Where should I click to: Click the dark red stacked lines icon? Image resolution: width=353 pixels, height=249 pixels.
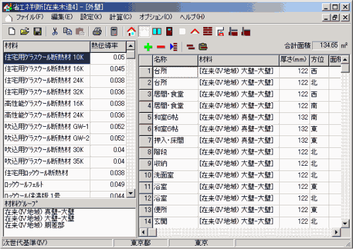coord(191,47)
